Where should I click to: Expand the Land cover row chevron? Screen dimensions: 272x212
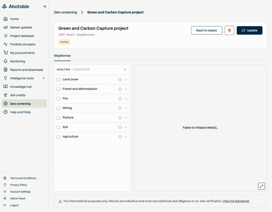click(x=126, y=80)
